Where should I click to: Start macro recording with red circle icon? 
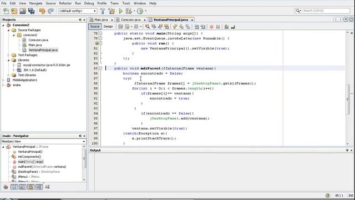pos(211,27)
